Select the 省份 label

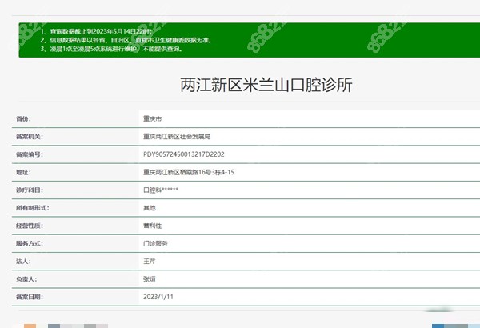pyautogui.click(x=23, y=119)
